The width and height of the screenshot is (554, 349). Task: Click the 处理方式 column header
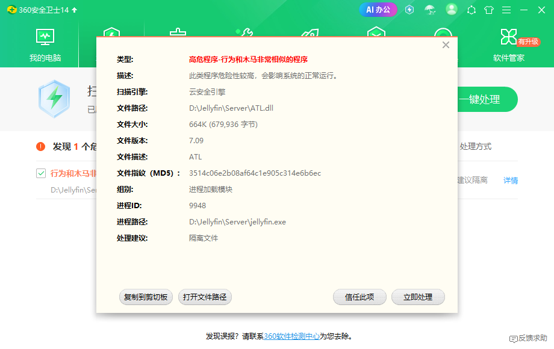click(x=475, y=146)
